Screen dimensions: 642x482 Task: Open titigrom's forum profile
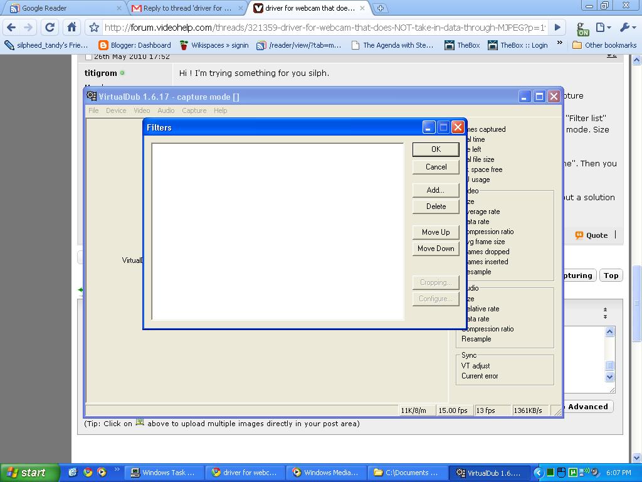(101, 73)
